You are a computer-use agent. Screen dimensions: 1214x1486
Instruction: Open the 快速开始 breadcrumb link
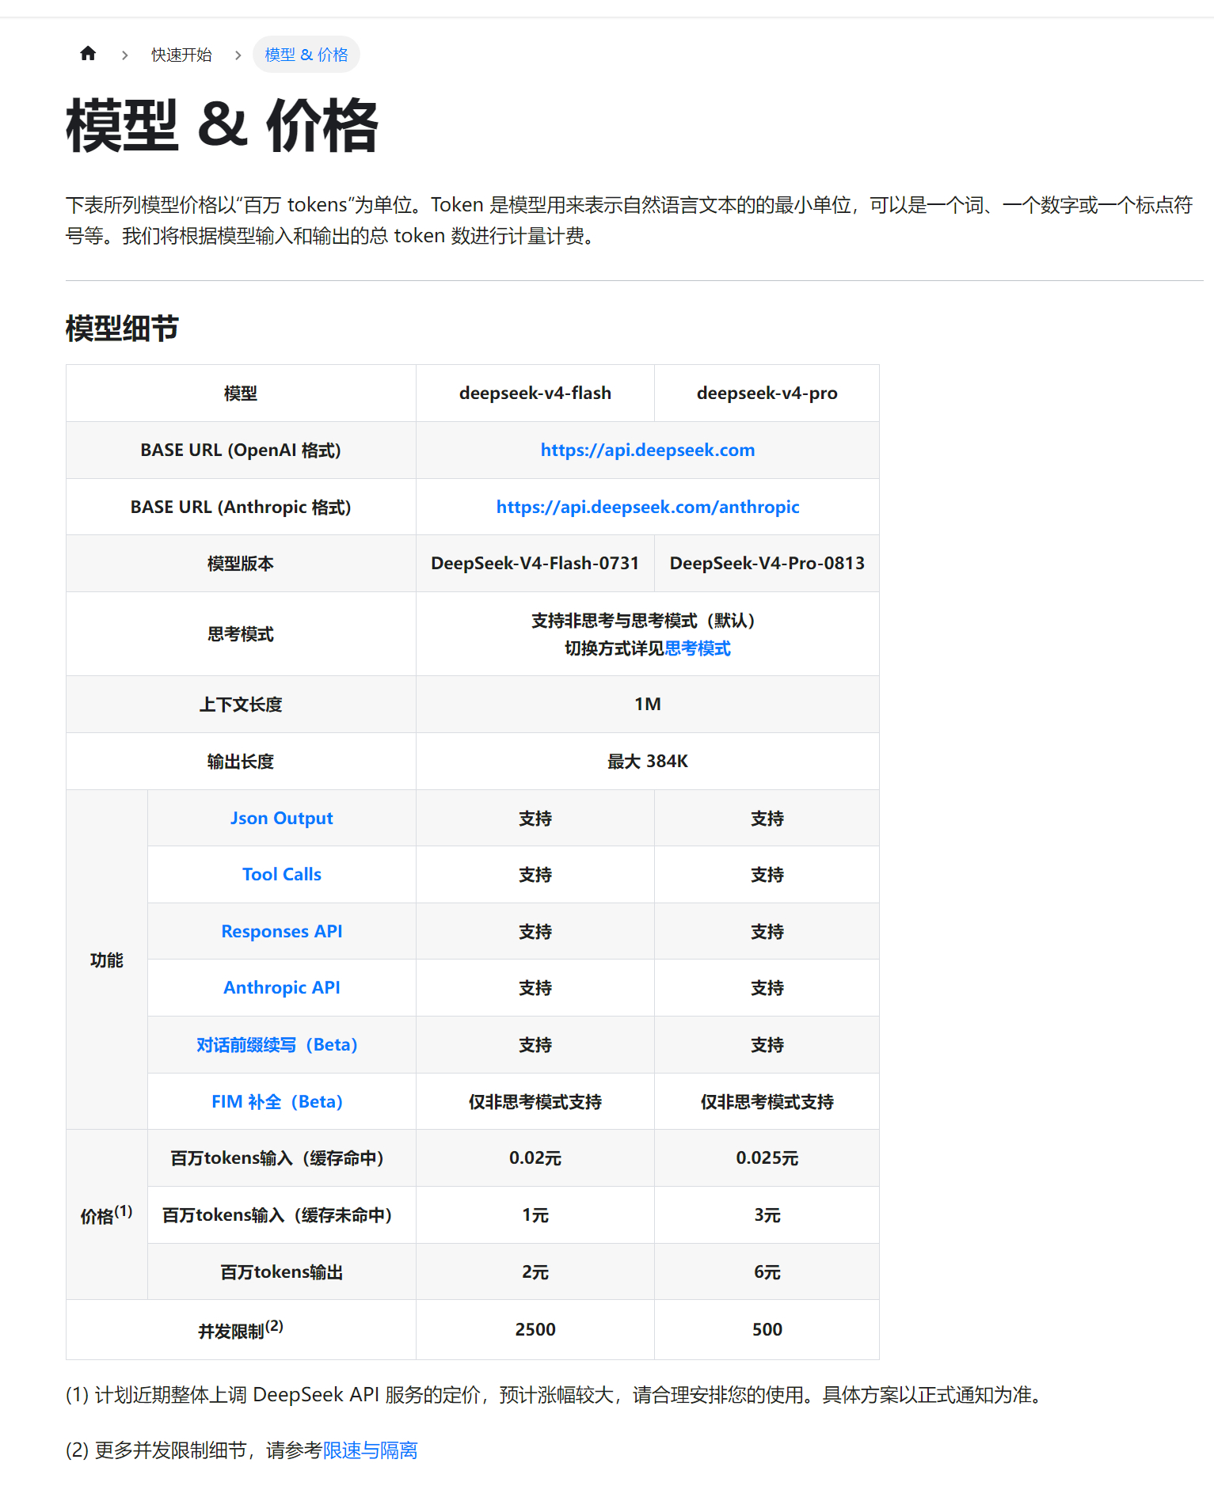tap(181, 55)
